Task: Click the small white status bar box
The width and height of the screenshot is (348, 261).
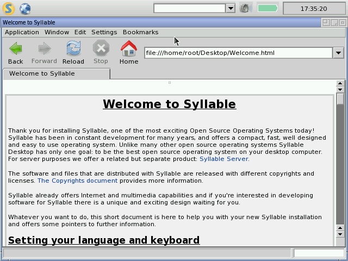Action: pyautogui.click(x=319, y=253)
